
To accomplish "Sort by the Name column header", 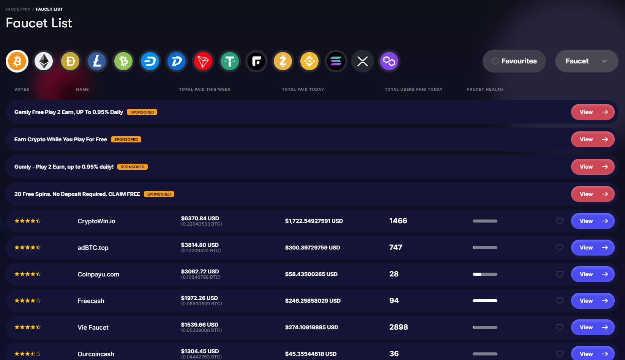I will click(x=82, y=90).
